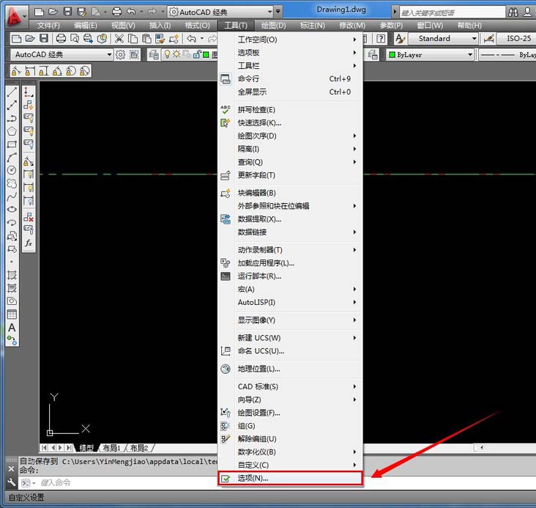Choose 绘图设置(F)... menu entry
The image size is (536, 508).
pyautogui.click(x=290, y=413)
